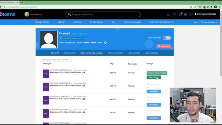
Task: Click the address bar padlock icon
Action: (x=5, y=7)
